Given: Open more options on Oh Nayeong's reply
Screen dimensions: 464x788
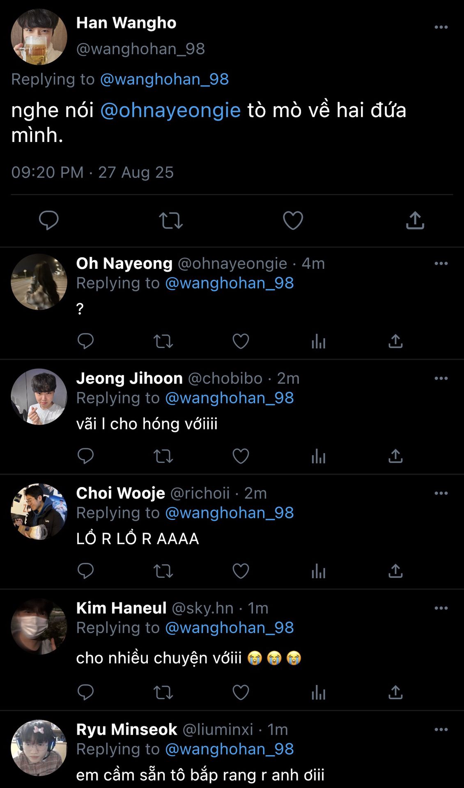Looking at the screenshot, I should pyautogui.click(x=441, y=263).
